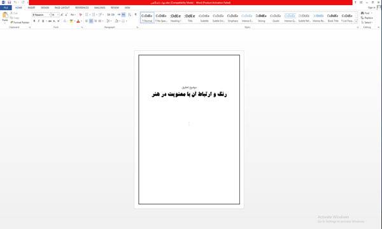382x229 pixels.
Task: Open the FILE backstage button
Action: (x=6, y=8)
